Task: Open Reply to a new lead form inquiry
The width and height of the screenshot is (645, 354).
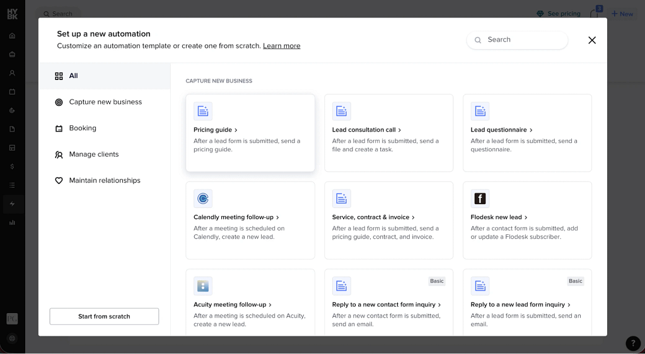Action: tap(520, 305)
